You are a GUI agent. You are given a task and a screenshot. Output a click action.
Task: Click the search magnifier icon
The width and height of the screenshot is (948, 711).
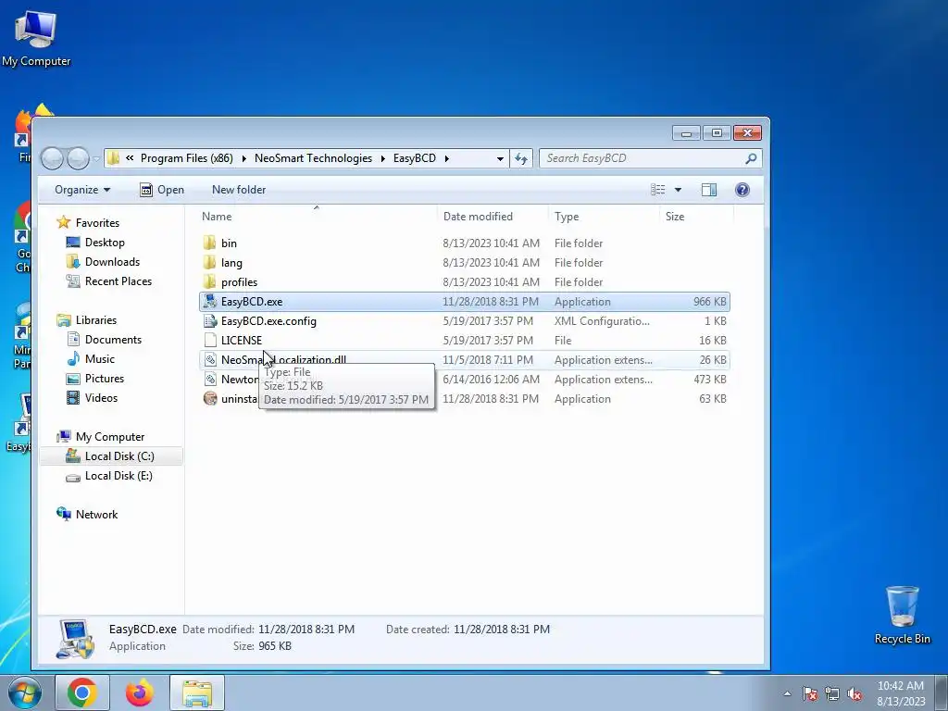[x=751, y=158]
